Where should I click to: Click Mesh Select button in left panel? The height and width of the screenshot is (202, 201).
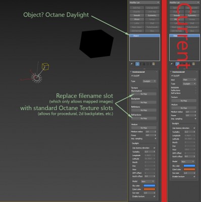click(137, 27)
